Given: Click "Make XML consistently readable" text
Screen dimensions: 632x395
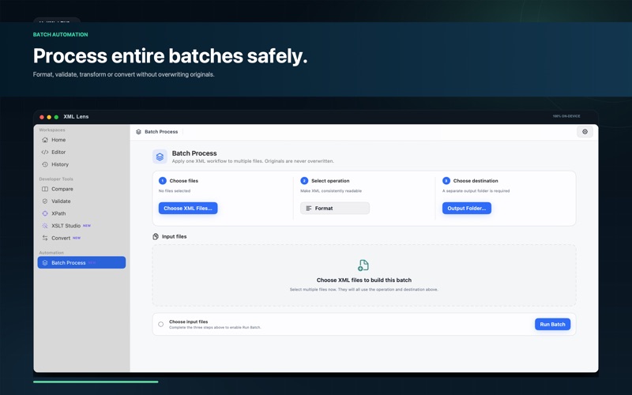Looking at the screenshot, I should (331, 191).
